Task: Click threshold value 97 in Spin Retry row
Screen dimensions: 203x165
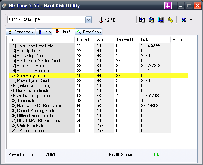Action: click(118, 76)
